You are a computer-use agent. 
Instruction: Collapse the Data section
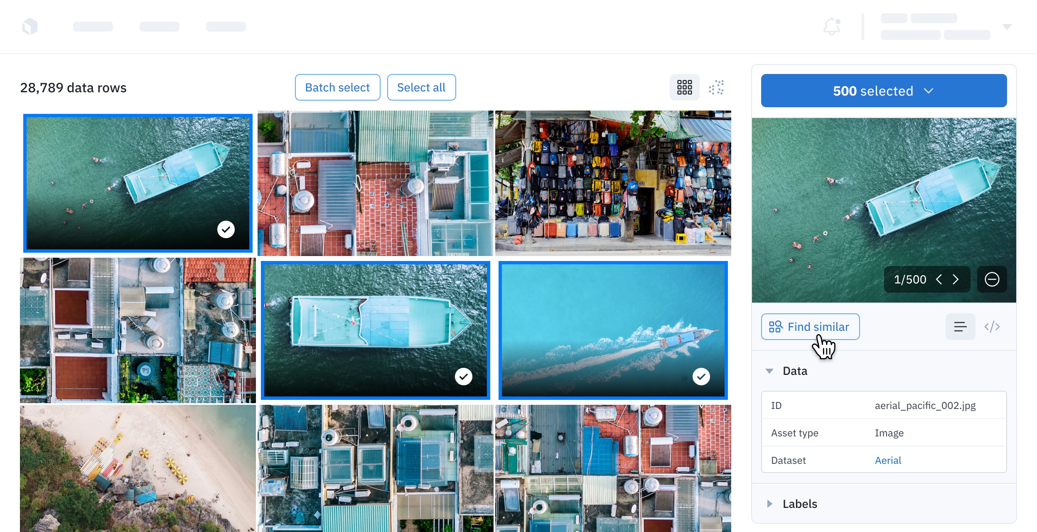pyautogui.click(x=769, y=371)
